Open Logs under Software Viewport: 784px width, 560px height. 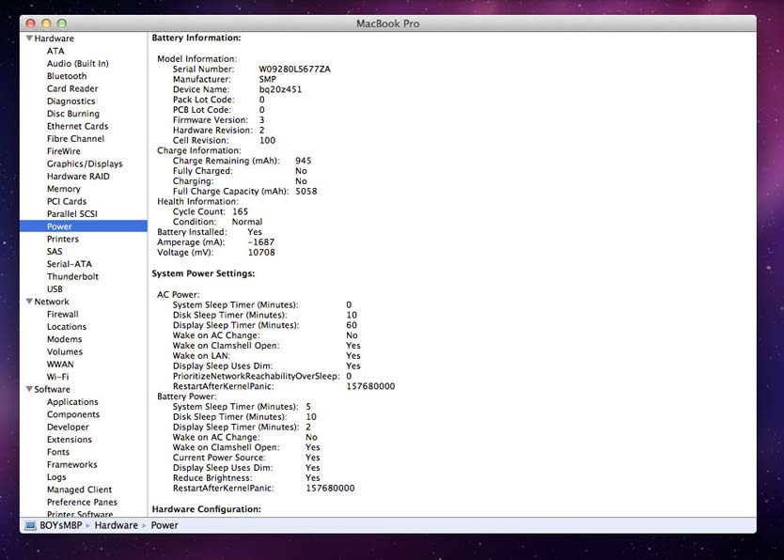[x=56, y=477]
